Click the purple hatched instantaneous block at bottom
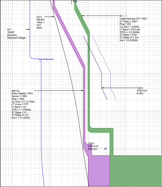Image resolution: width=162 pixels, height=187 pixels. [x=99, y=171]
